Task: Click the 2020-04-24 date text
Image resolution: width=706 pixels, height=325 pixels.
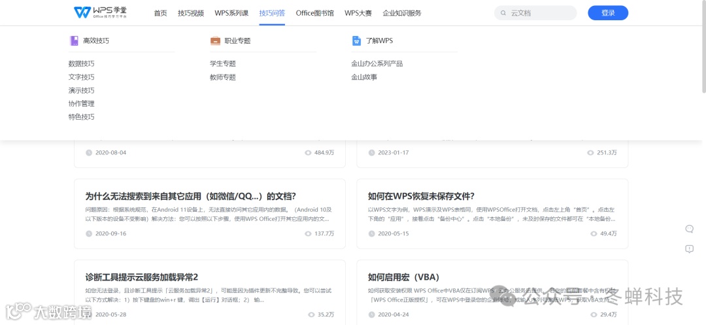Action: [394, 315]
